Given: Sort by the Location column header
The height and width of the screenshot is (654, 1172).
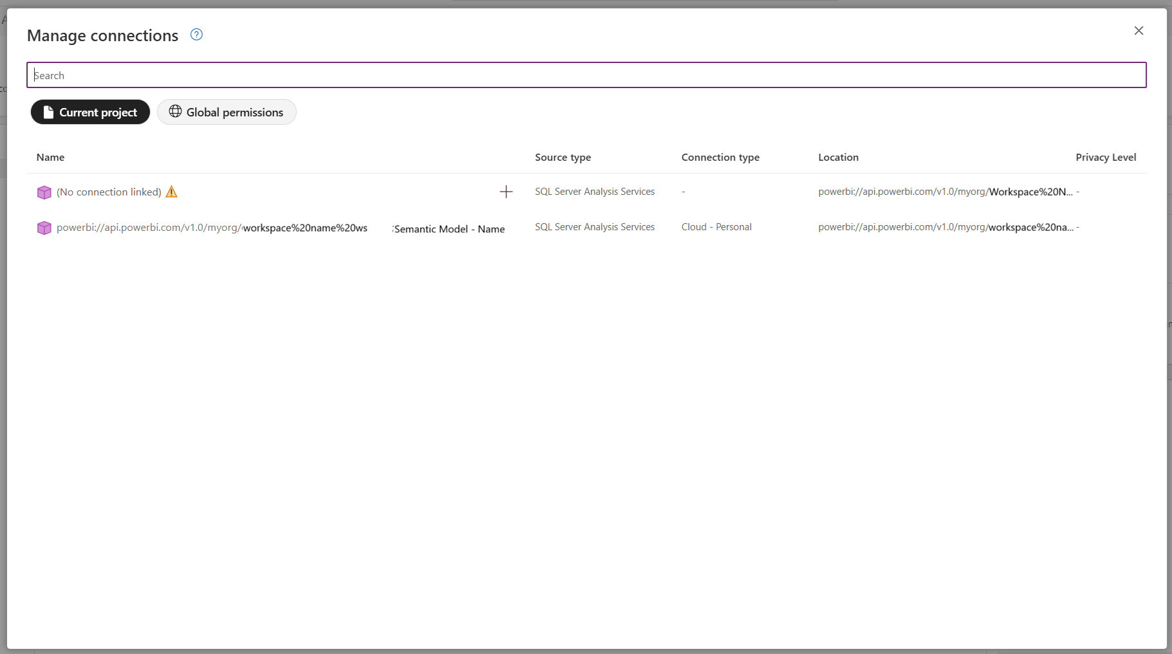Looking at the screenshot, I should [x=838, y=157].
